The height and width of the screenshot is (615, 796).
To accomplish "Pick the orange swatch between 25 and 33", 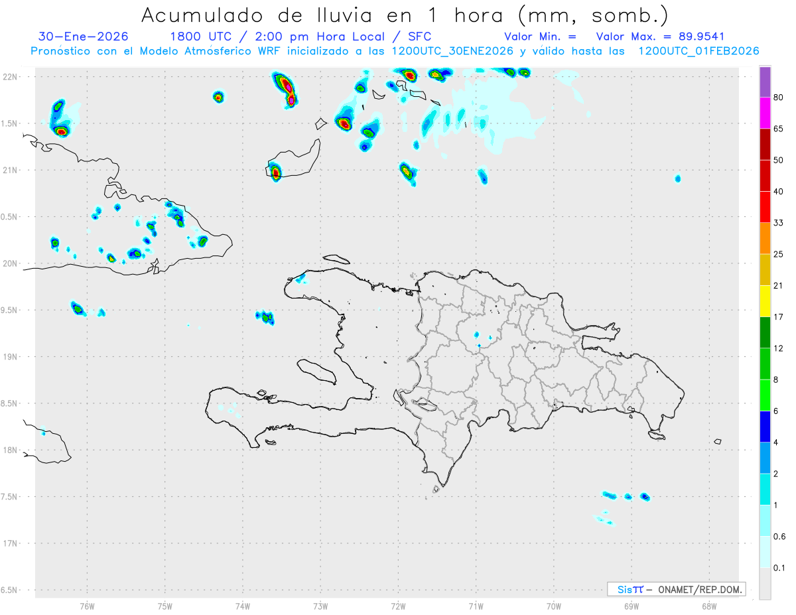I will click(765, 238).
